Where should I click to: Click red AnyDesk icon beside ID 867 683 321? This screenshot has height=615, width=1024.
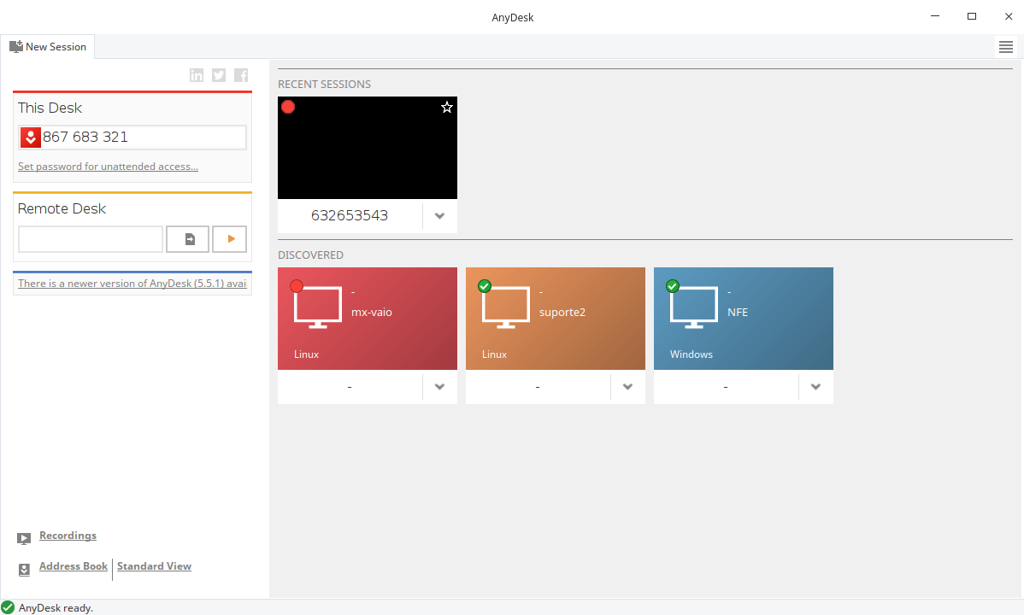click(31, 138)
